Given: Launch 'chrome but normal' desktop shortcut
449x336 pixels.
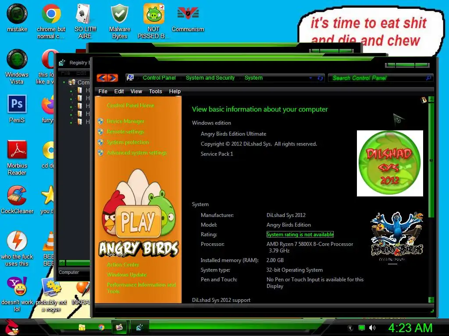Looking at the screenshot, I should point(51,21).
